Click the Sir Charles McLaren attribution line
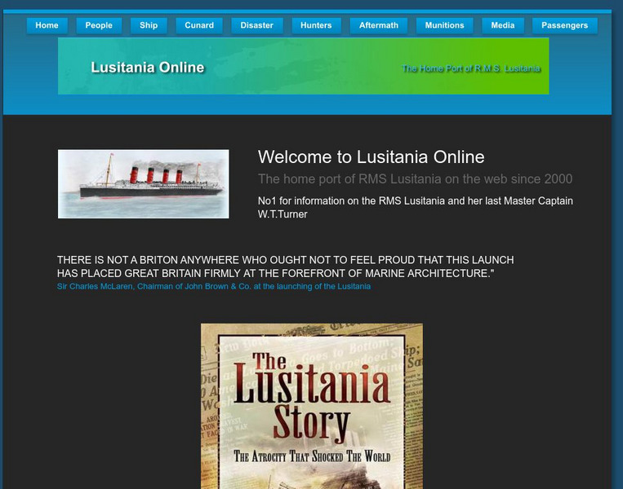 [x=214, y=286]
